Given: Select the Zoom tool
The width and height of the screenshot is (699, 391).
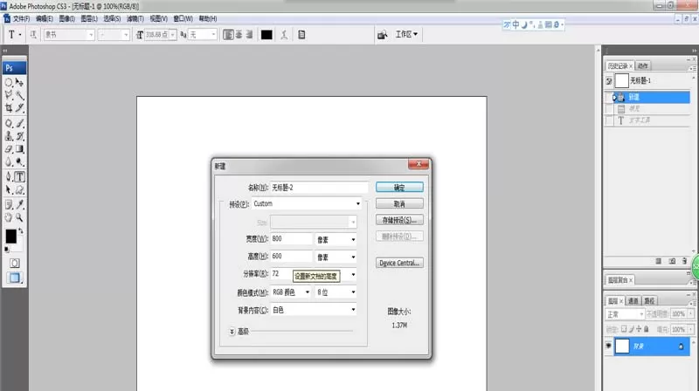Looking at the screenshot, I should [19, 218].
